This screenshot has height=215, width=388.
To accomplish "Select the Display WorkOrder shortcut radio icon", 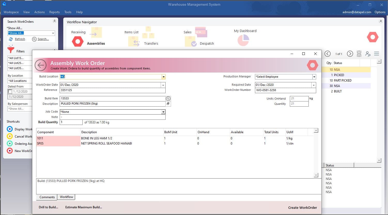I will (10, 129).
